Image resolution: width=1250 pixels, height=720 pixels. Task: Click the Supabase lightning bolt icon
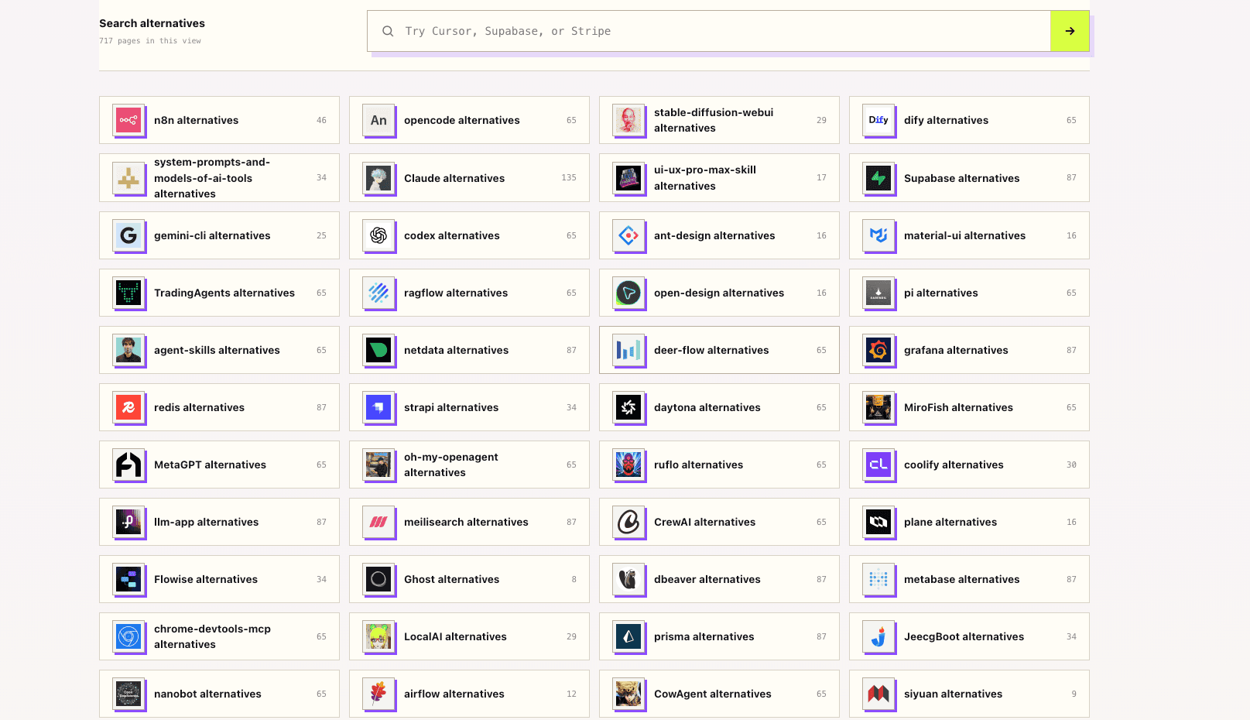(878, 178)
